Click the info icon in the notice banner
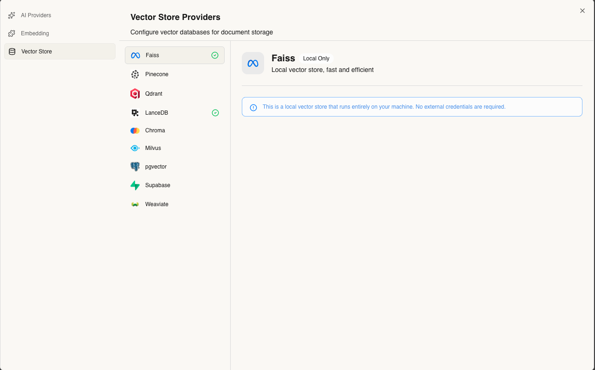 coord(253,108)
